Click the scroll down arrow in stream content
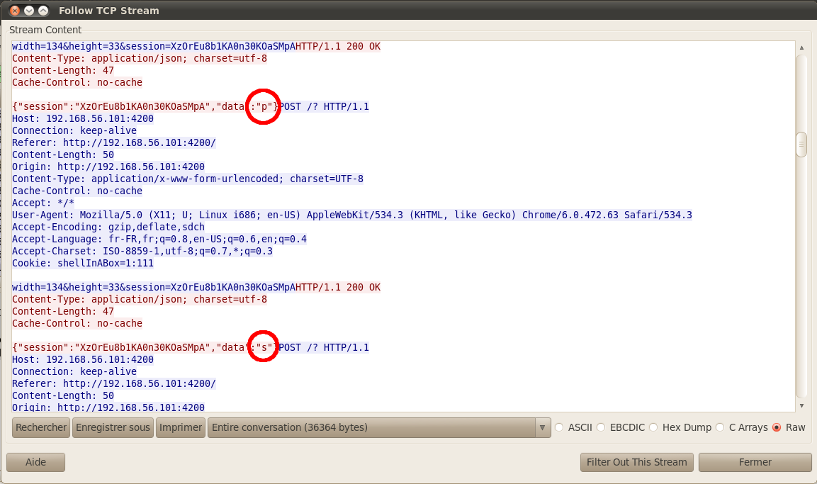This screenshot has width=817, height=484. [x=801, y=405]
